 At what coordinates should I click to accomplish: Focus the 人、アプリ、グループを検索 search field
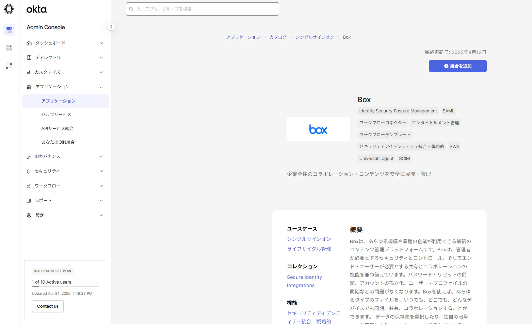pyautogui.click(x=203, y=9)
